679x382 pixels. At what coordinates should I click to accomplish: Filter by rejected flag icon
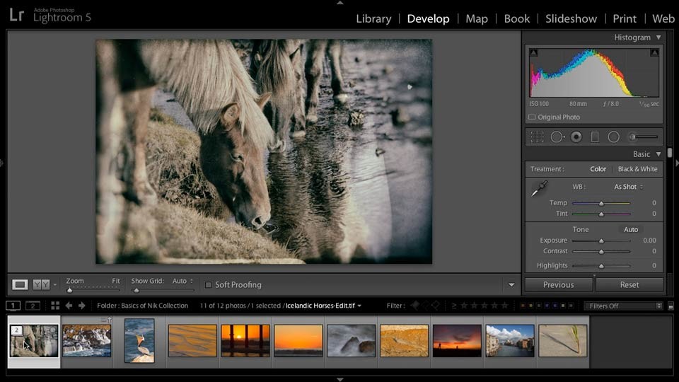pos(436,306)
